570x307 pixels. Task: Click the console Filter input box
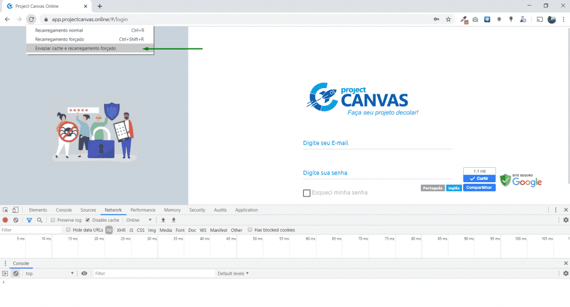pos(154,274)
